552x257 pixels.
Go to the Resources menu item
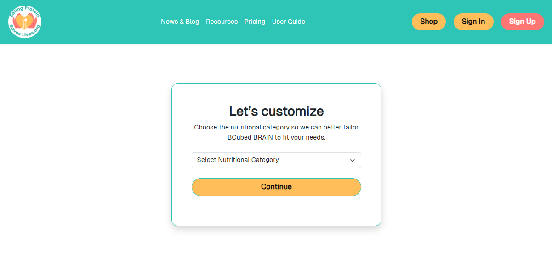coord(222,22)
